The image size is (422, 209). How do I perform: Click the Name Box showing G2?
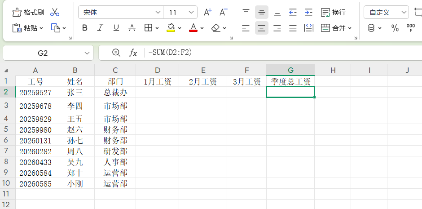pyautogui.click(x=43, y=53)
